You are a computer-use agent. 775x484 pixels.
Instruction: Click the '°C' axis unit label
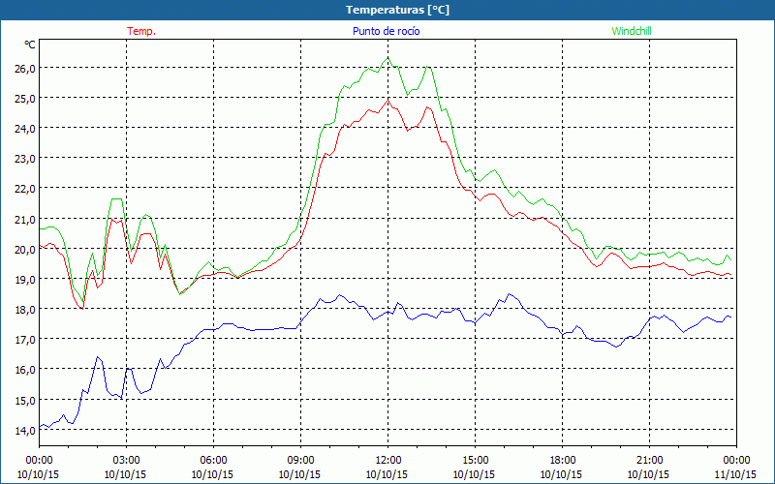[x=30, y=45]
